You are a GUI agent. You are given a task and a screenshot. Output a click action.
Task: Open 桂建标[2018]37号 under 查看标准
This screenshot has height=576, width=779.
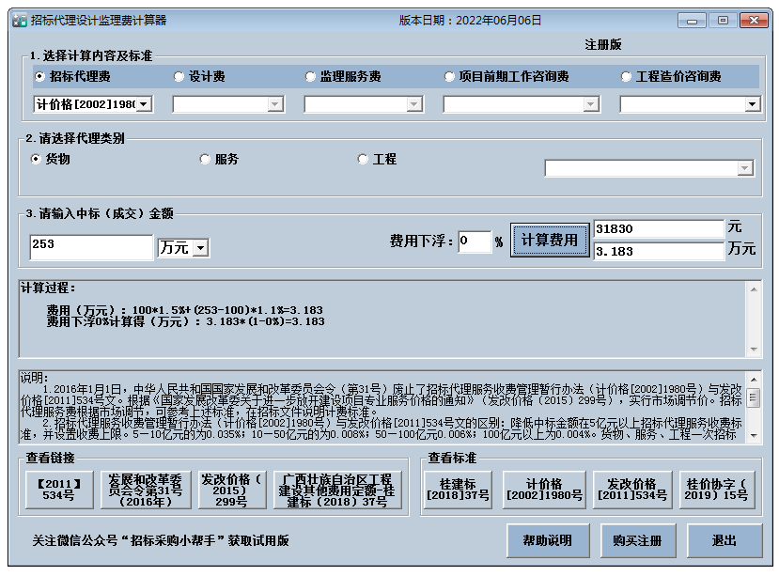point(460,487)
